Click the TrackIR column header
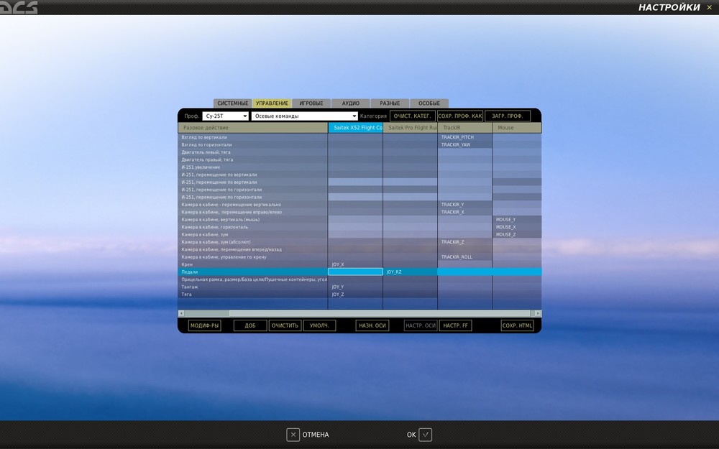 [464, 128]
